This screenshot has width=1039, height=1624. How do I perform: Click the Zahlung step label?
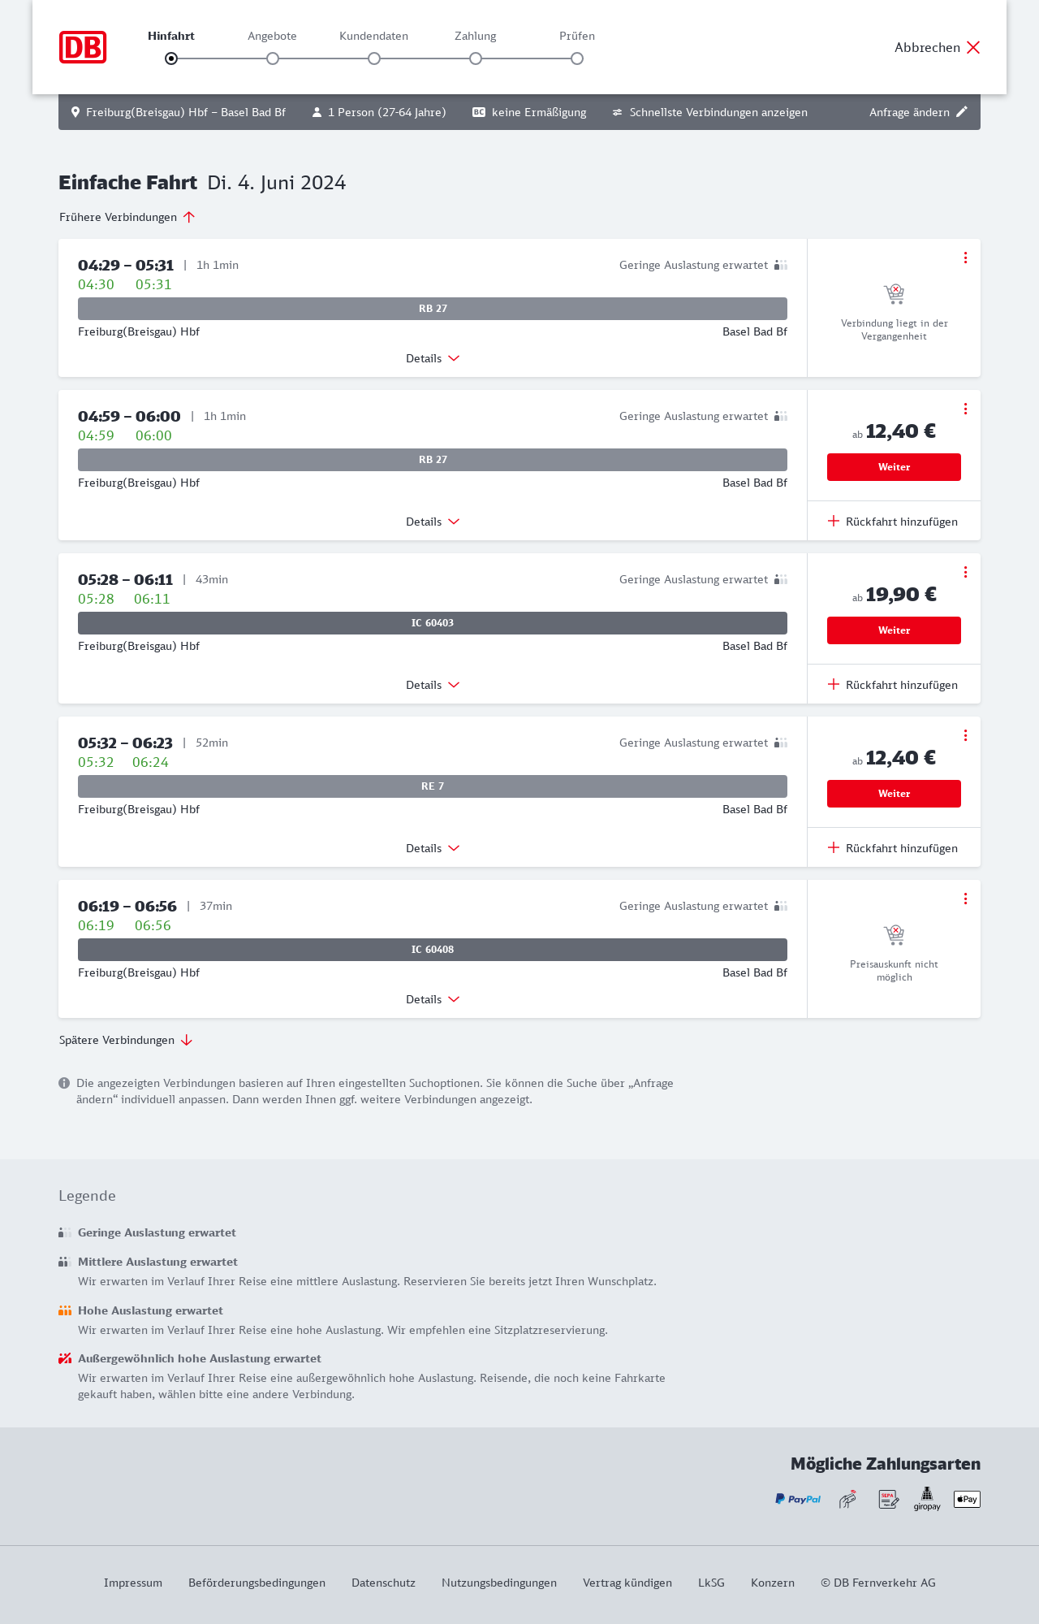coord(476,36)
